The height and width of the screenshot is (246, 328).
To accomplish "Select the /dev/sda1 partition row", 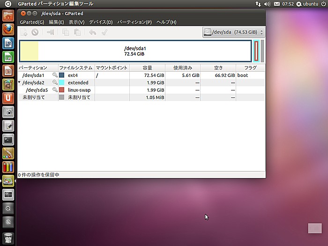I will 142,75.
